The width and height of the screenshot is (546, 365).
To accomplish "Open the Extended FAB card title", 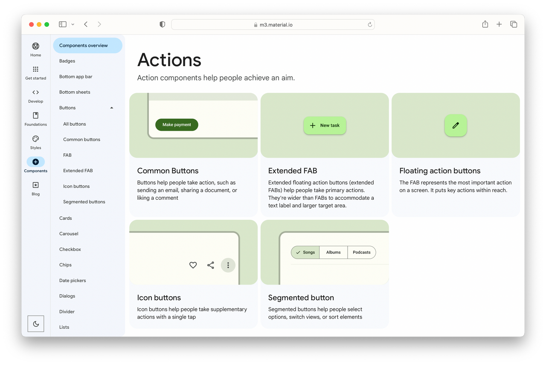I will pyautogui.click(x=293, y=171).
